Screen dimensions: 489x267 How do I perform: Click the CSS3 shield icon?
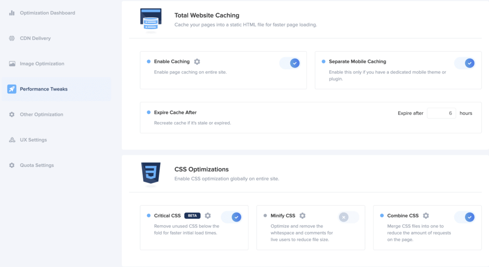pos(150,173)
